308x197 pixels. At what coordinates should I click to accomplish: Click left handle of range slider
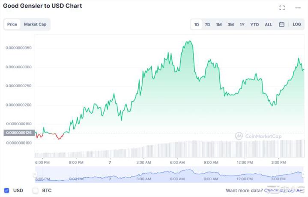(x=35, y=174)
